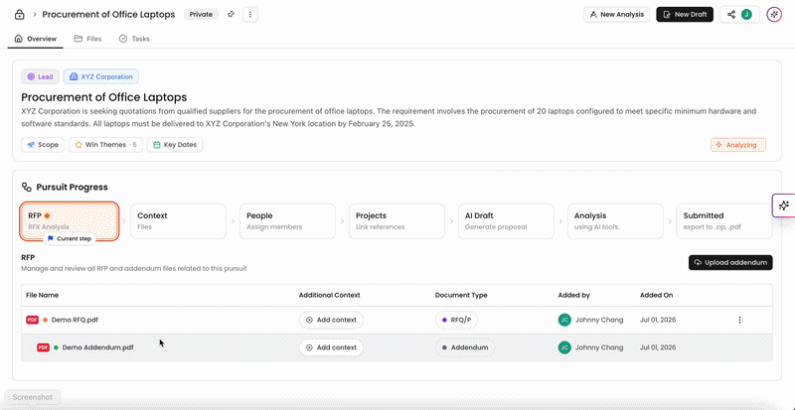Click the PDF icon of Demo Addendum.pdf

(43, 347)
